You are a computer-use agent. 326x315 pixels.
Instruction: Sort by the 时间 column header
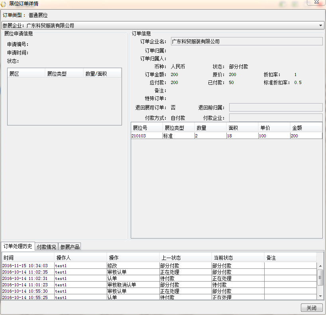(28, 258)
